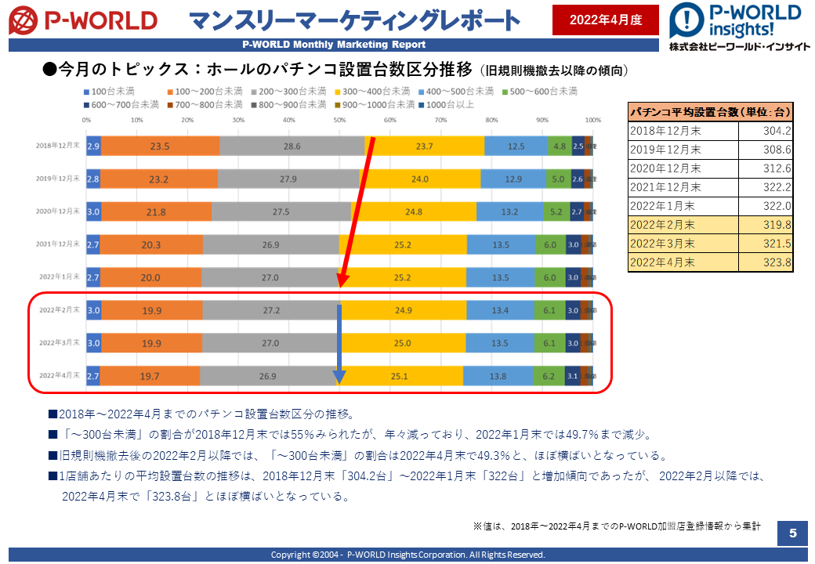Click the 100〜200台未満 legend swatch

tap(170, 92)
